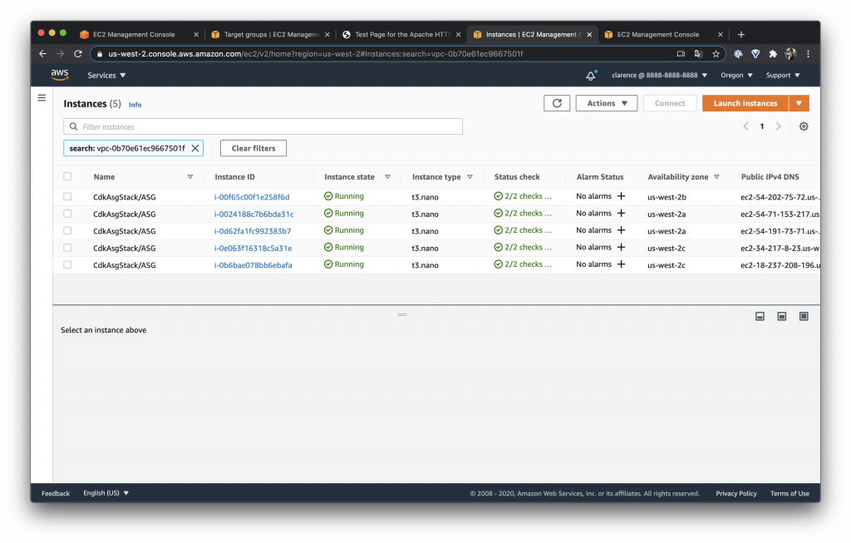Check the row for i-0d62fa1fc992383b7
The width and height of the screenshot is (851, 543).
(67, 231)
